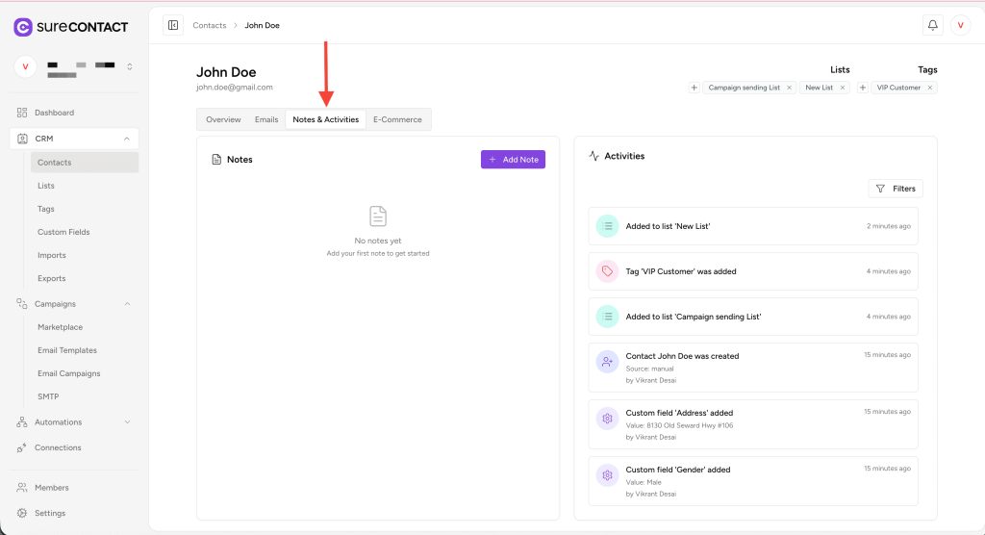Image resolution: width=985 pixels, height=535 pixels.
Task: Open the E-Commerce tab
Action: [397, 119]
